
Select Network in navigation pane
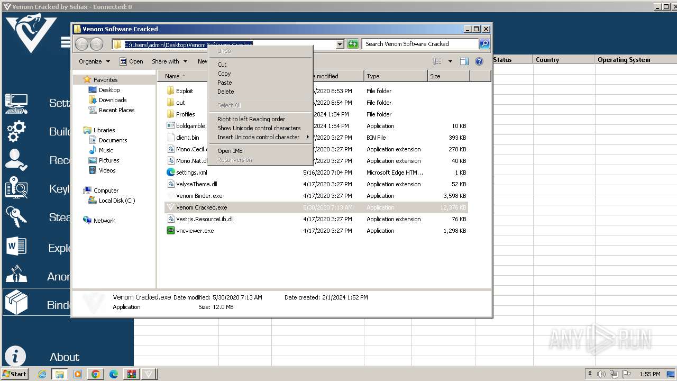pyautogui.click(x=104, y=221)
